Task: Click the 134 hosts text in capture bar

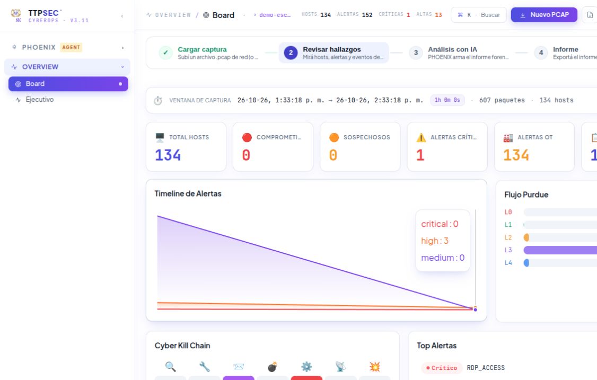Action: pyautogui.click(x=556, y=100)
